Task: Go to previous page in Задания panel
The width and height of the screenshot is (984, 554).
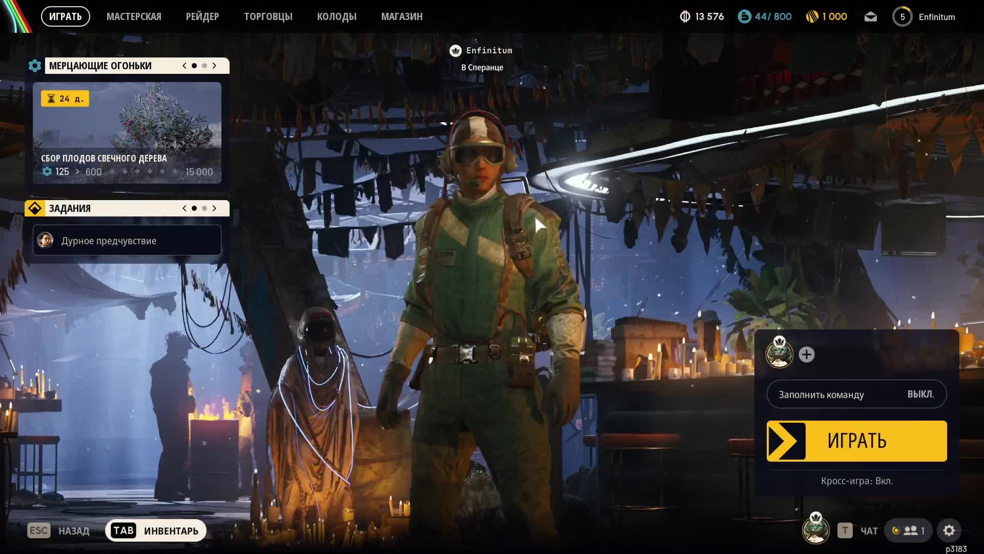Action: [184, 208]
